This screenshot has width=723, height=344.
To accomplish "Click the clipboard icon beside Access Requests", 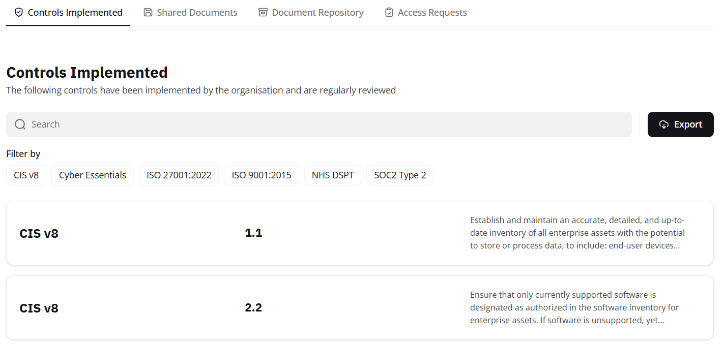I will [x=389, y=13].
